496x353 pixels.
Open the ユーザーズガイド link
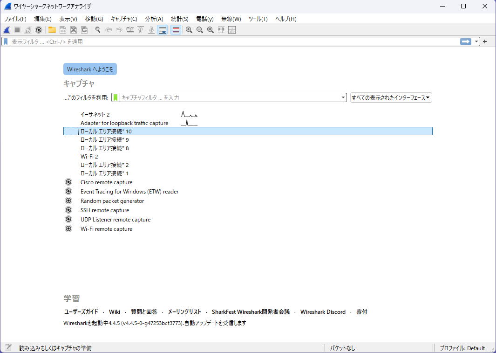(81, 312)
